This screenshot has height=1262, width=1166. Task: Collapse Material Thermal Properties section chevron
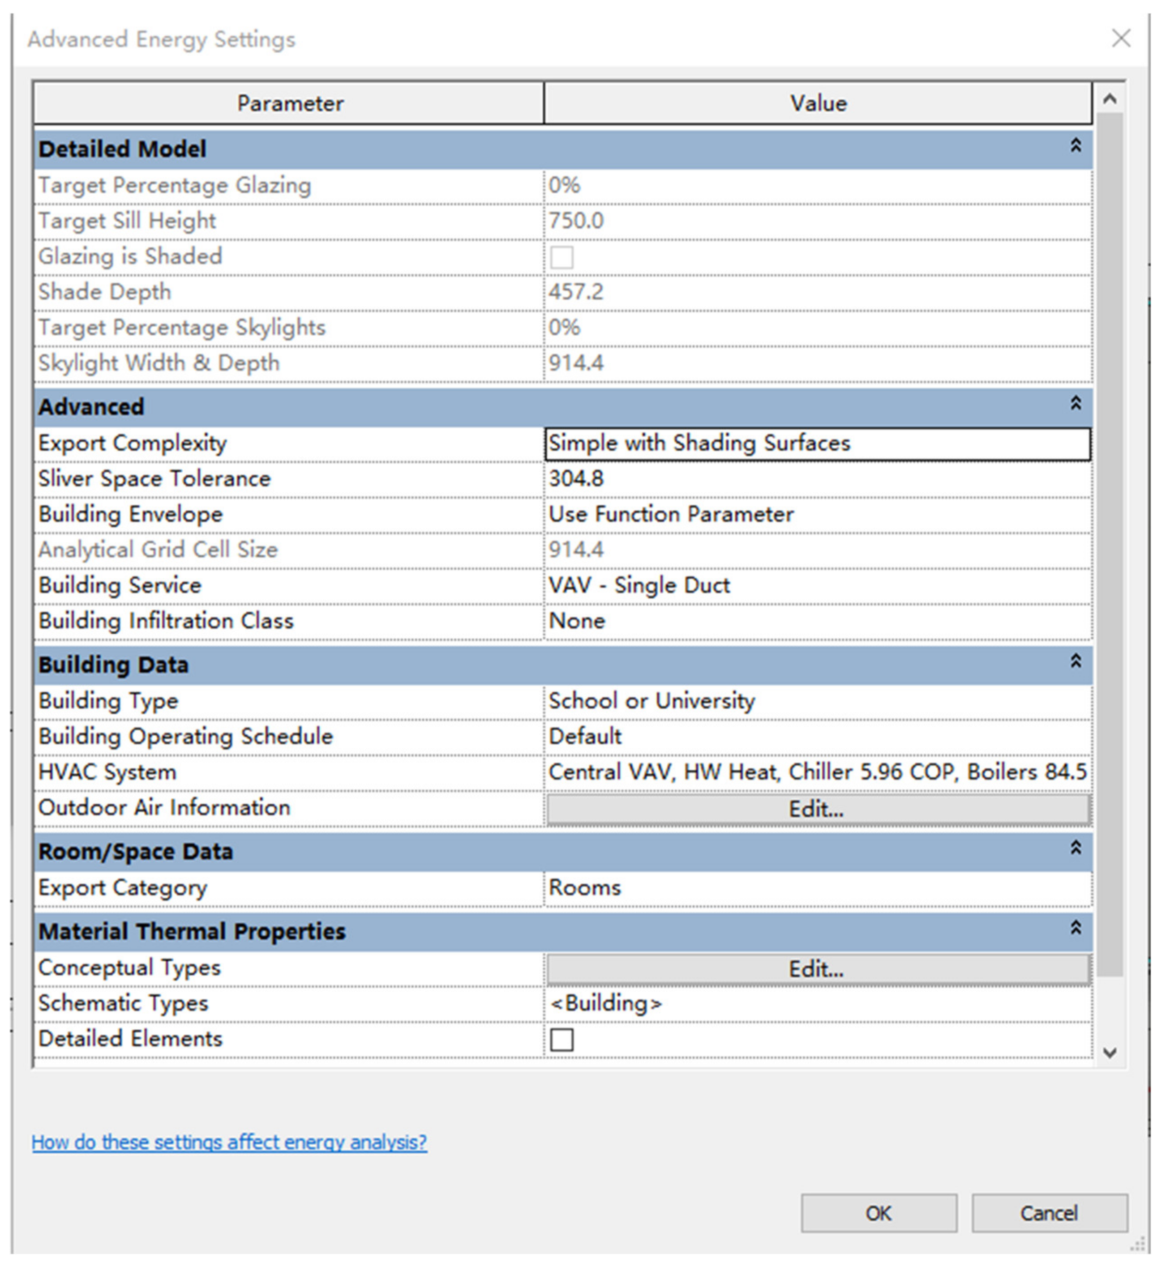[x=1075, y=928]
